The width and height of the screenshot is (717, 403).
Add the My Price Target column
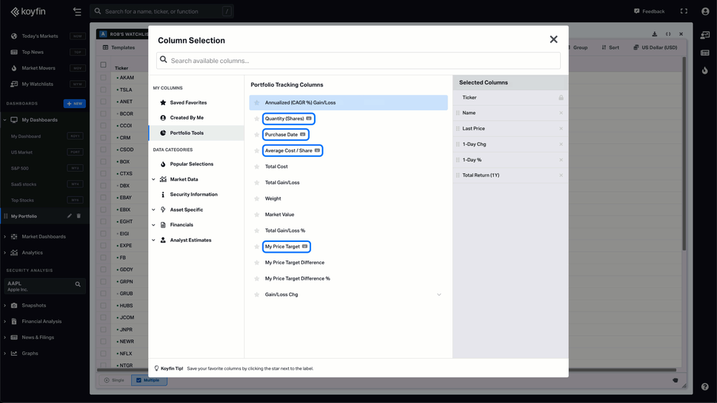click(x=282, y=247)
